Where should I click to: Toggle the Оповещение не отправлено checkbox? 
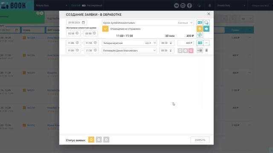coord(105,29)
